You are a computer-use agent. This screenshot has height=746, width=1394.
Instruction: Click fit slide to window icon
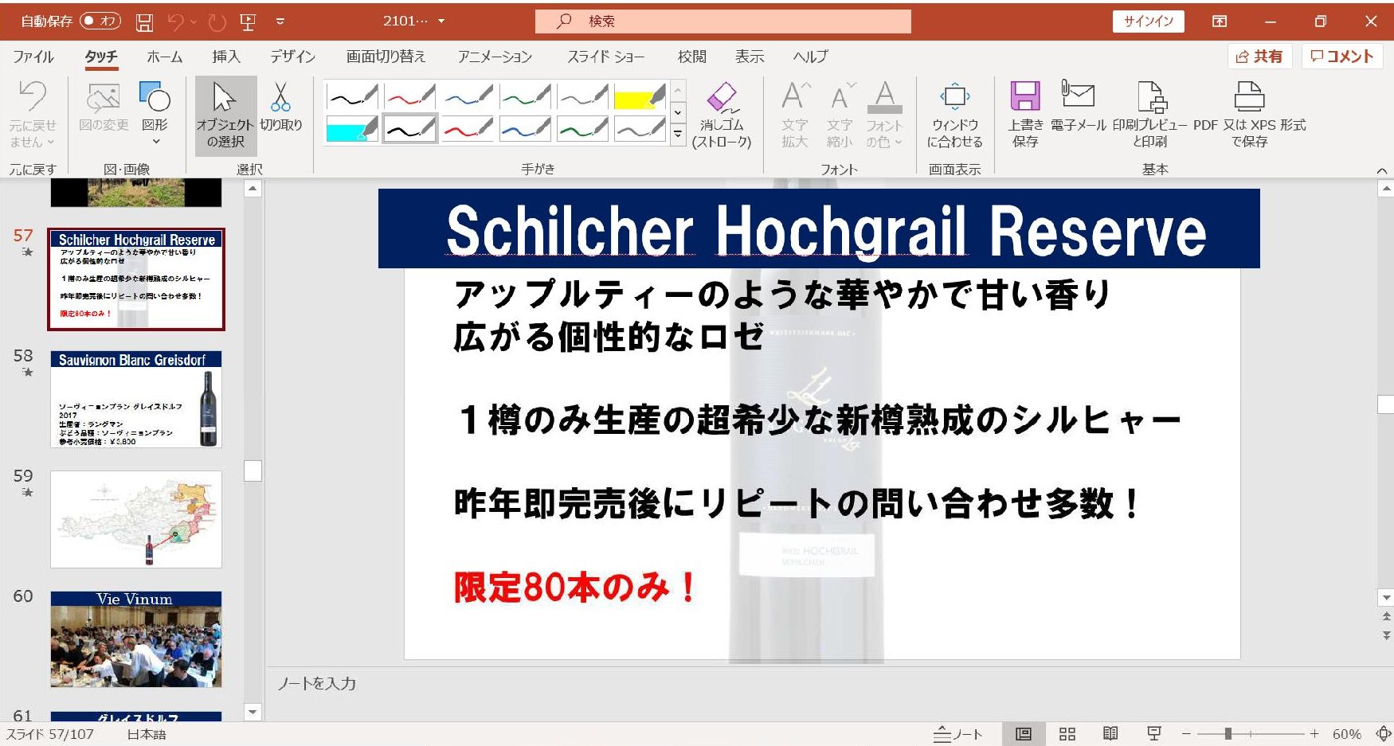(x=1383, y=734)
